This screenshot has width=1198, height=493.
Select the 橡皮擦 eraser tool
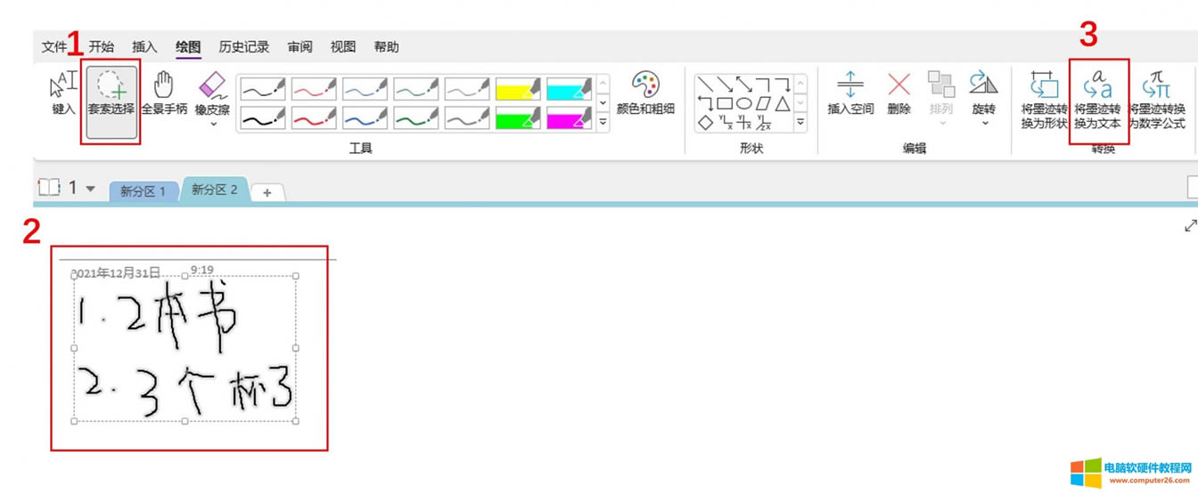(x=213, y=94)
